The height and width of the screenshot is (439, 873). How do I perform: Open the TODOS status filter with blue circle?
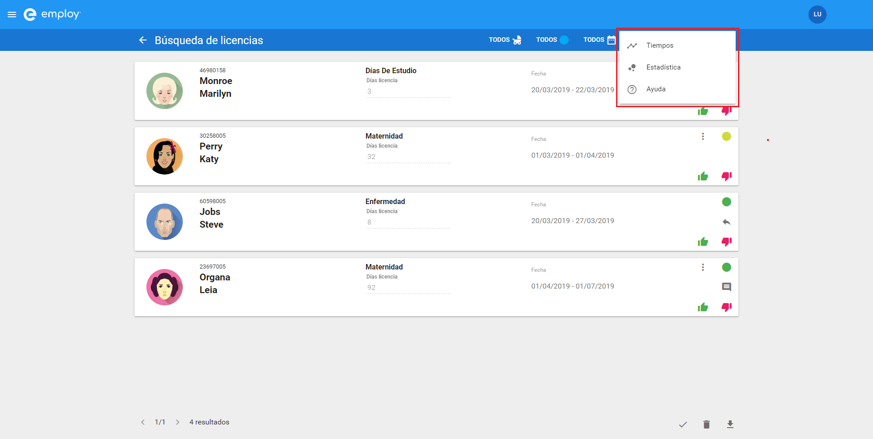[552, 40]
